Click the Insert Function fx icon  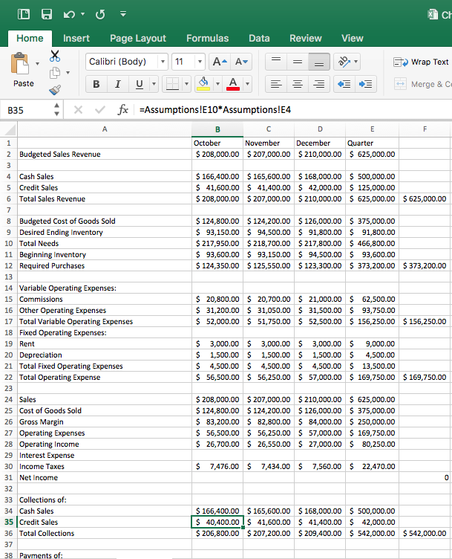click(125, 110)
